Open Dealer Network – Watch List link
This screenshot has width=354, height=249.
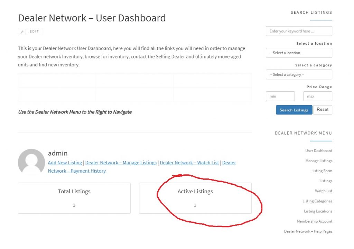pyautogui.click(x=189, y=163)
